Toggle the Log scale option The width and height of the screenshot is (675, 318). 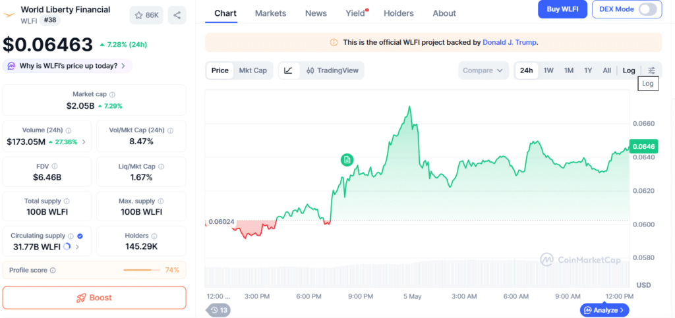[x=629, y=70]
